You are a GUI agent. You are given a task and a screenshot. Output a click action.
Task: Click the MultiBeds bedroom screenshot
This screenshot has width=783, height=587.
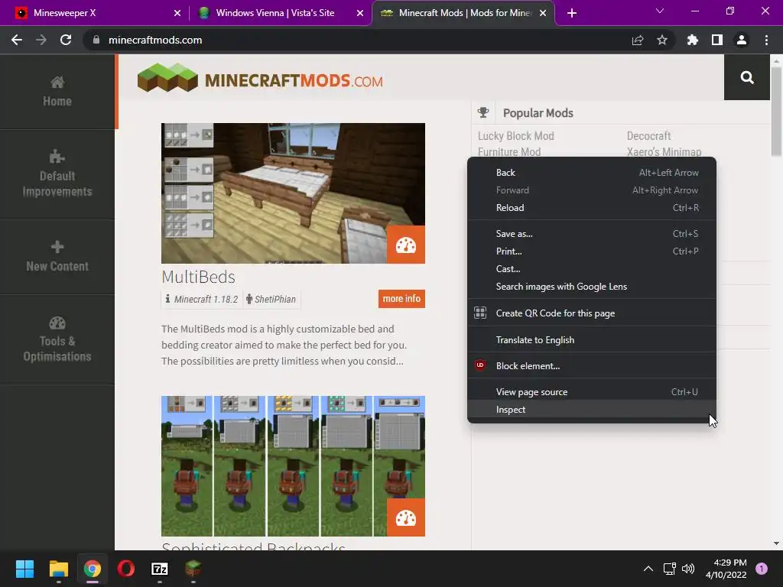pyautogui.click(x=293, y=193)
